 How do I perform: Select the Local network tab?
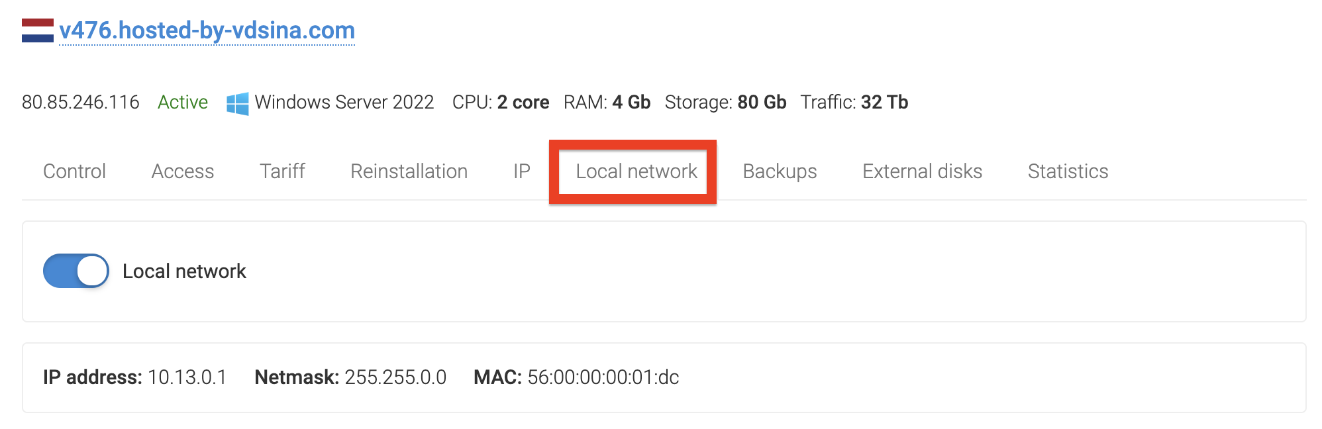(x=636, y=171)
